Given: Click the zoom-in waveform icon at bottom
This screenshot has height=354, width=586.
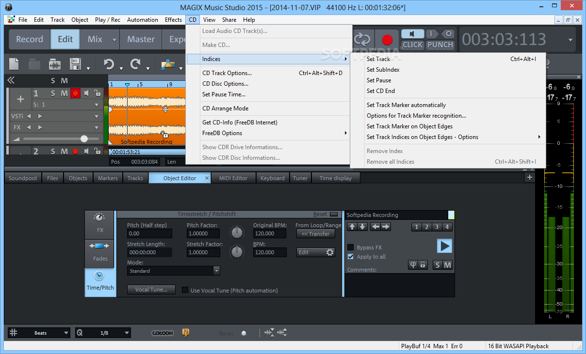Looking at the screenshot, I should (x=270, y=333).
